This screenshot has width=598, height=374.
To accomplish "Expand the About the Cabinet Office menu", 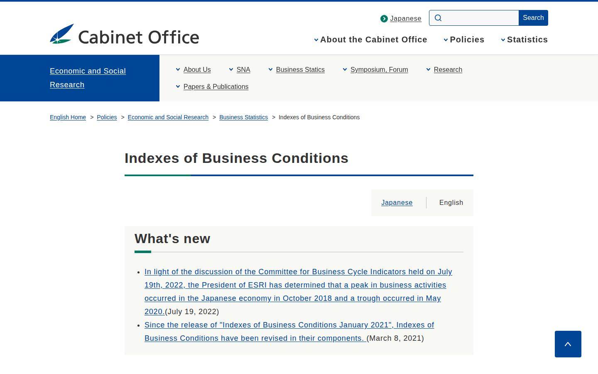I will [x=370, y=39].
